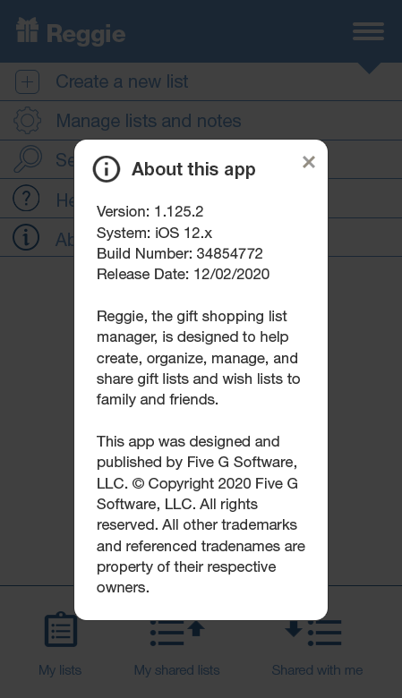Viewport: 402px width, 698px height.
Task: Switch to My lists tab
Action: [x=60, y=670]
